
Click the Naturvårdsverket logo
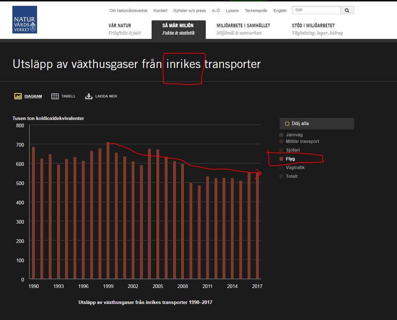(24, 20)
